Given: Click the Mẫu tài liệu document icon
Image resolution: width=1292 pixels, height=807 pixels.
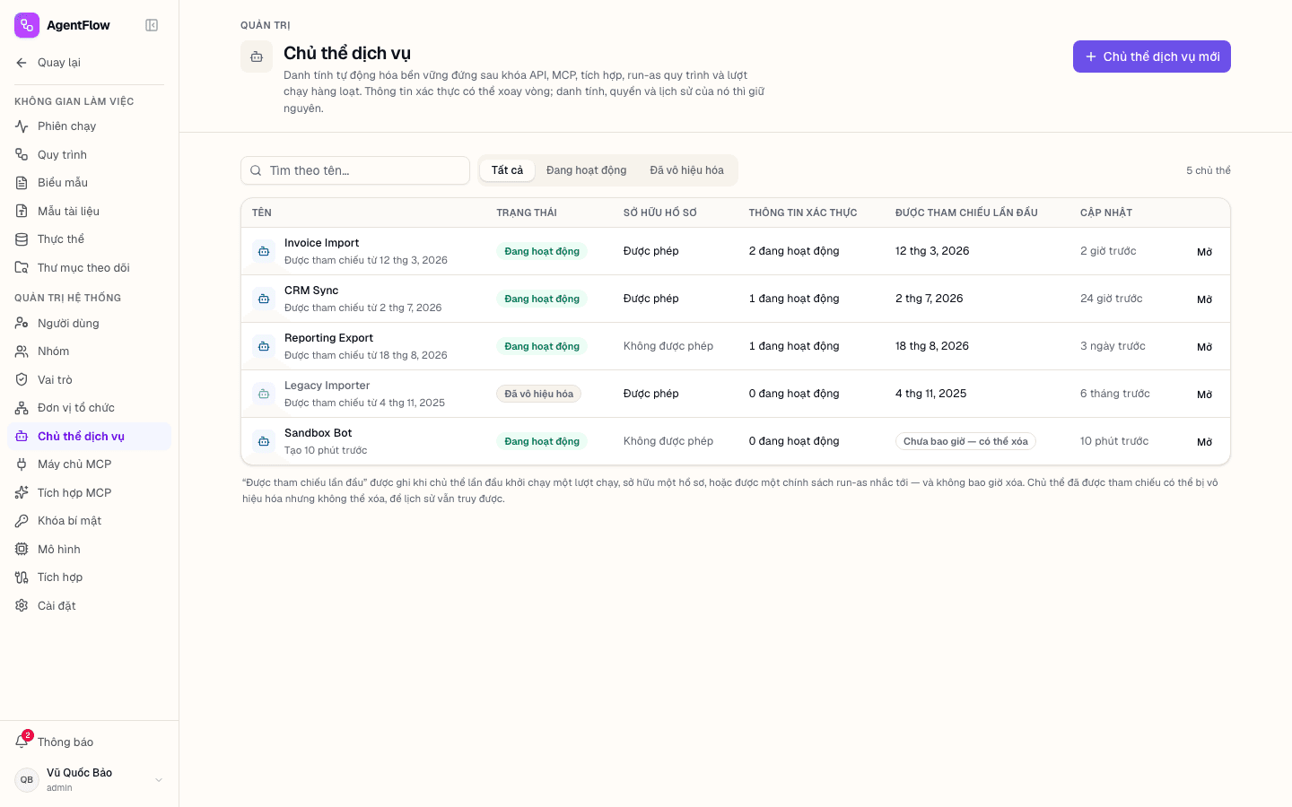Looking at the screenshot, I should 22,212.
